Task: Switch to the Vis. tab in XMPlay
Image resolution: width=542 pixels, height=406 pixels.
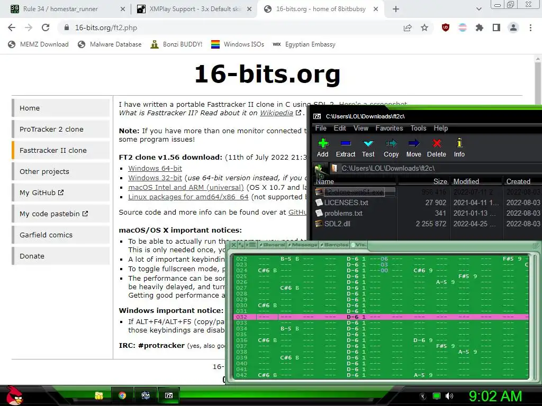Action: tap(359, 245)
